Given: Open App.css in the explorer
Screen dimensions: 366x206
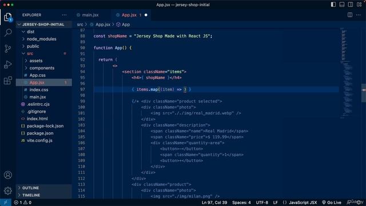Looking at the screenshot, I should (x=44, y=75).
